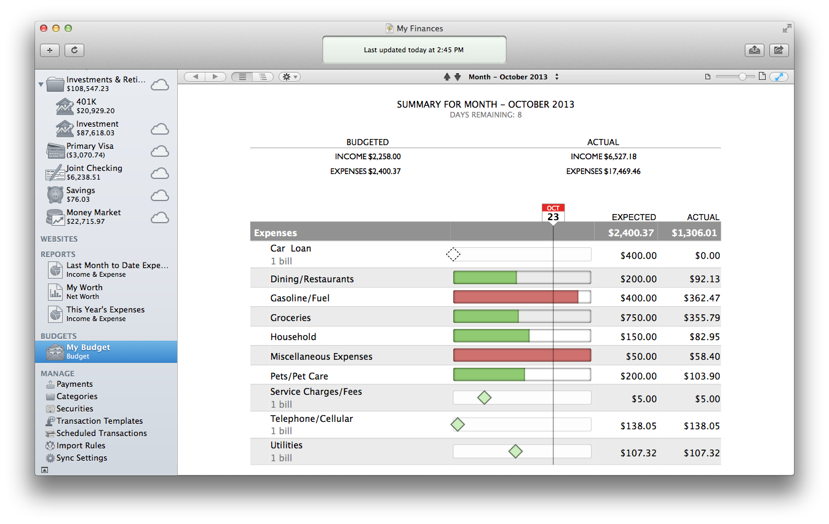Select Scheduled Transactions in Manage section
This screenshot has width=829, height=524.
101,433
